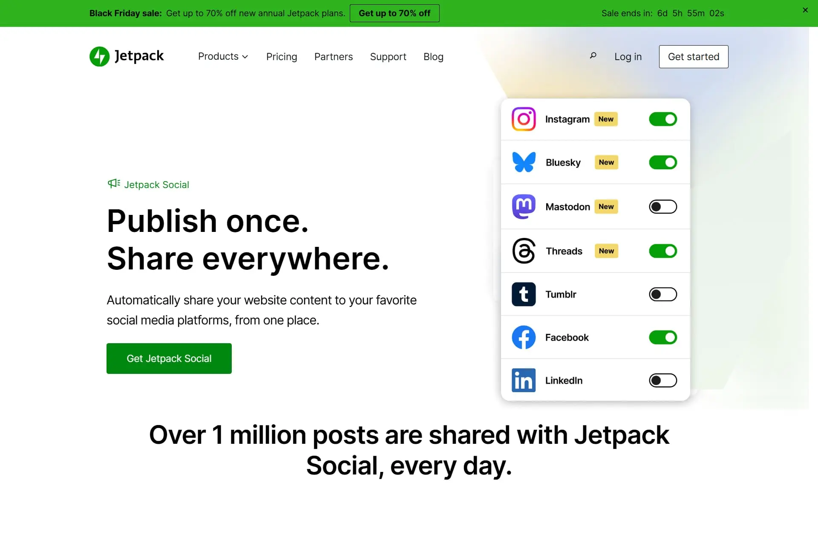The width and height of the screenshot is (818, 538).
Task: Click the Bluesky butterfly icon
Action: [x=524, y=162]
